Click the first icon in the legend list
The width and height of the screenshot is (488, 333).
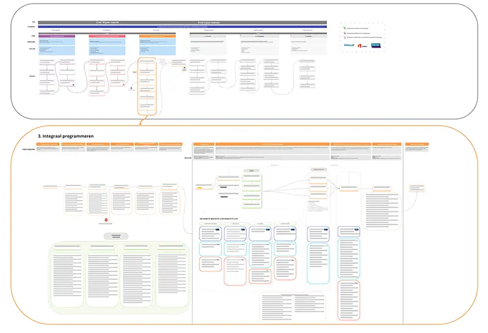[344, 28]
